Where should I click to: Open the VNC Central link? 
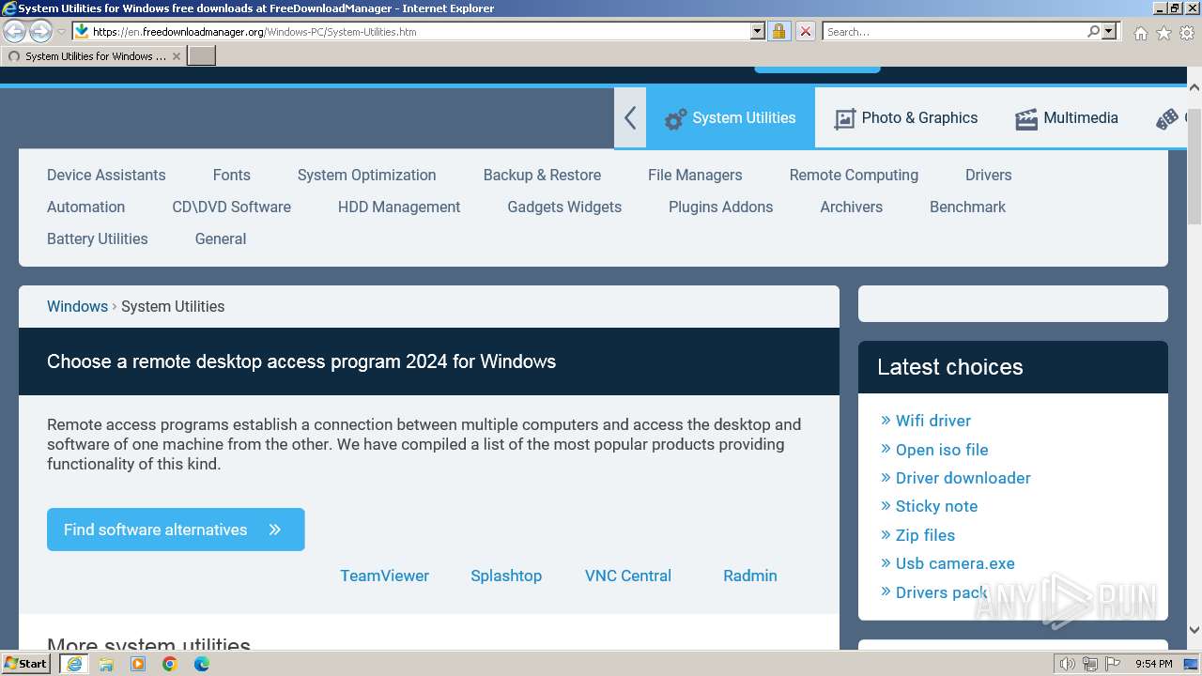coord(627,576)
